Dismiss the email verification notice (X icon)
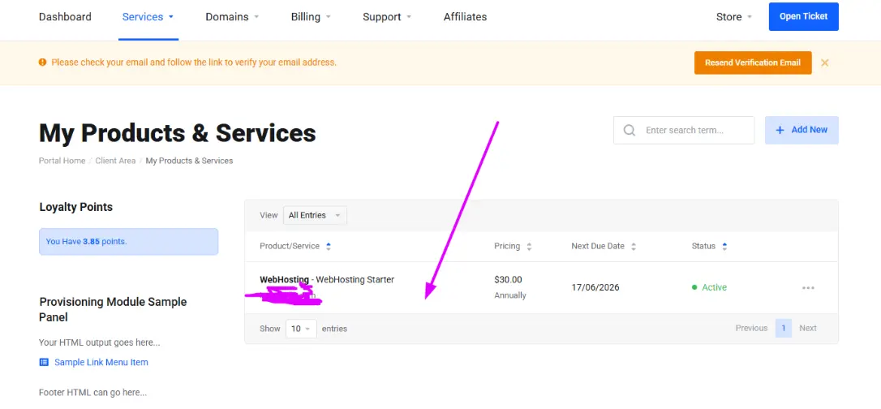 (824, 63)
